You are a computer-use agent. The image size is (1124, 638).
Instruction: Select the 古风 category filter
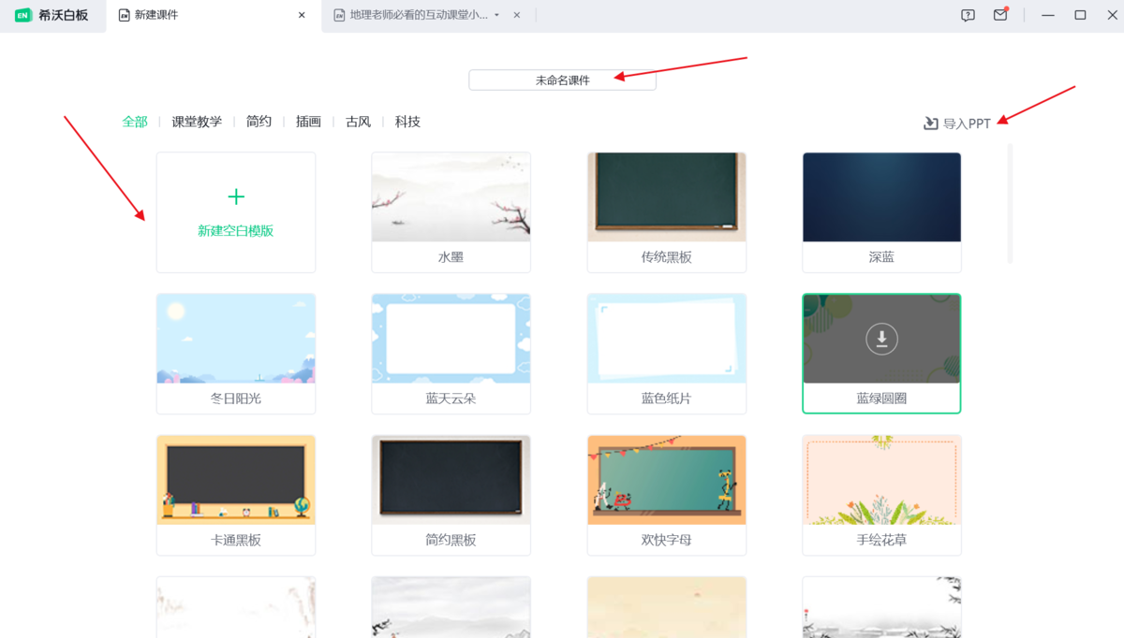tap(358, 122)
